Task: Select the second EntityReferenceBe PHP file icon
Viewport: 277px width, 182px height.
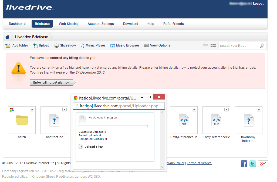Action: pos(216,120)
